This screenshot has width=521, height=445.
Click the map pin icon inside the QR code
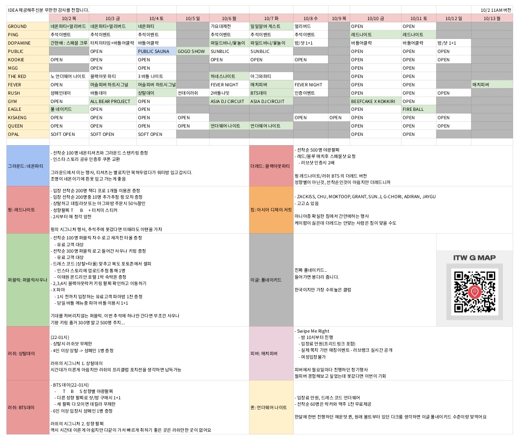[x=474, y=292]
